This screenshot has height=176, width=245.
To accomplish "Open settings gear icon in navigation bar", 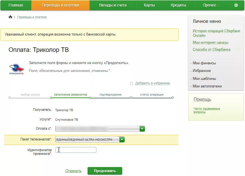I will (x=236, y=5).
